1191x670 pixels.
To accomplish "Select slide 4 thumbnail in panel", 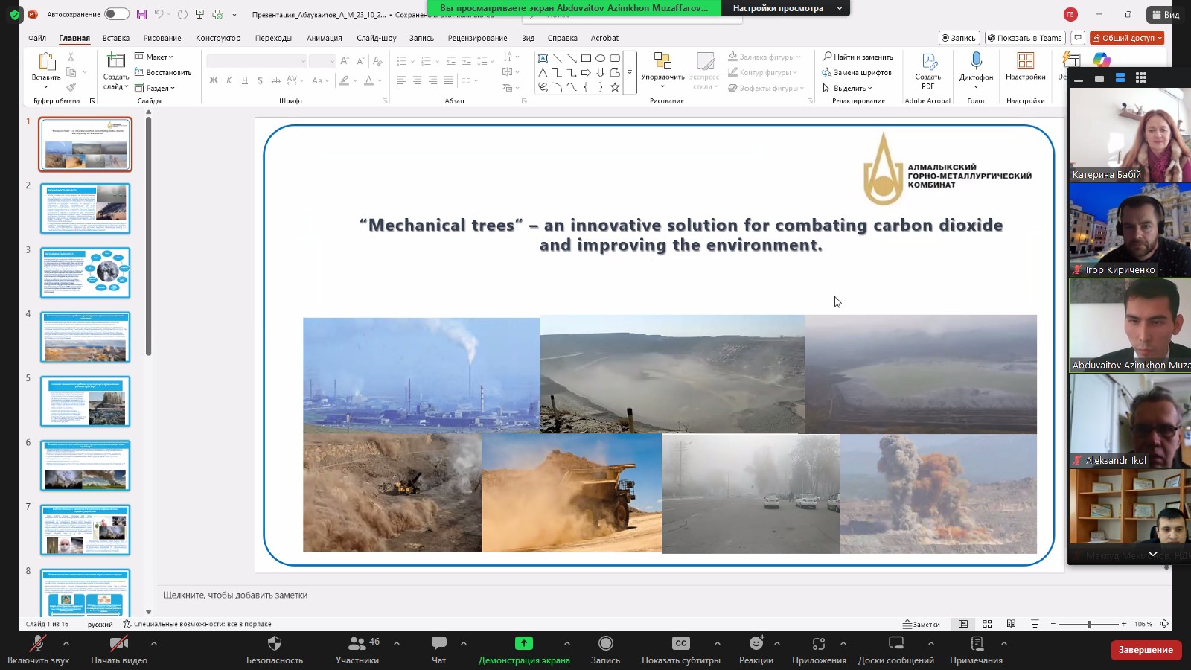I will [x=86, y=337].
